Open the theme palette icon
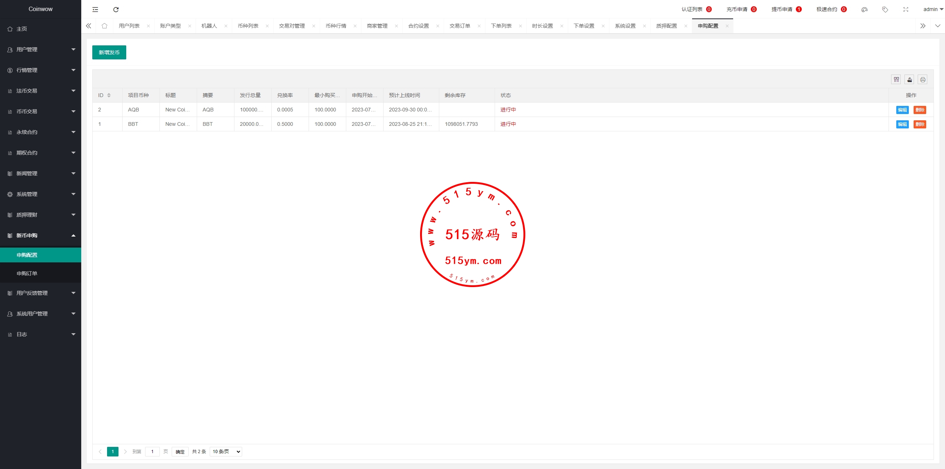Screen dimensions: 945x469 (864, 9)
